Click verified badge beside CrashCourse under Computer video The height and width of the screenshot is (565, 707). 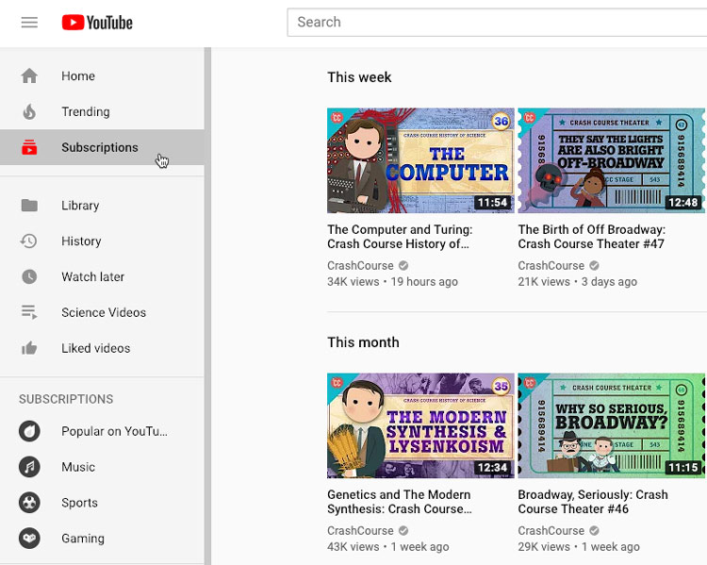(403, 265)
